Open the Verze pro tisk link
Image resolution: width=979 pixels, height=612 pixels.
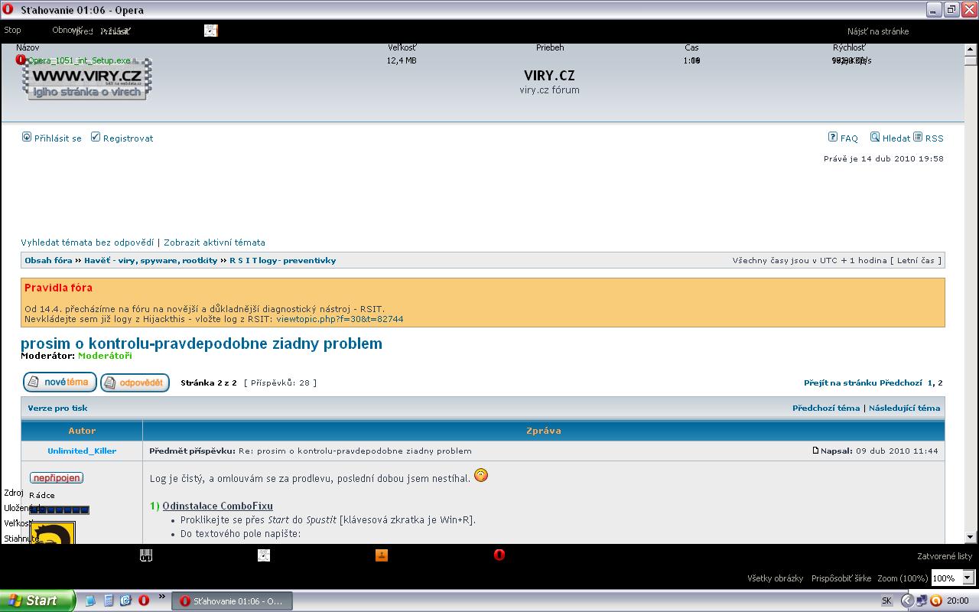coord(57,408)
